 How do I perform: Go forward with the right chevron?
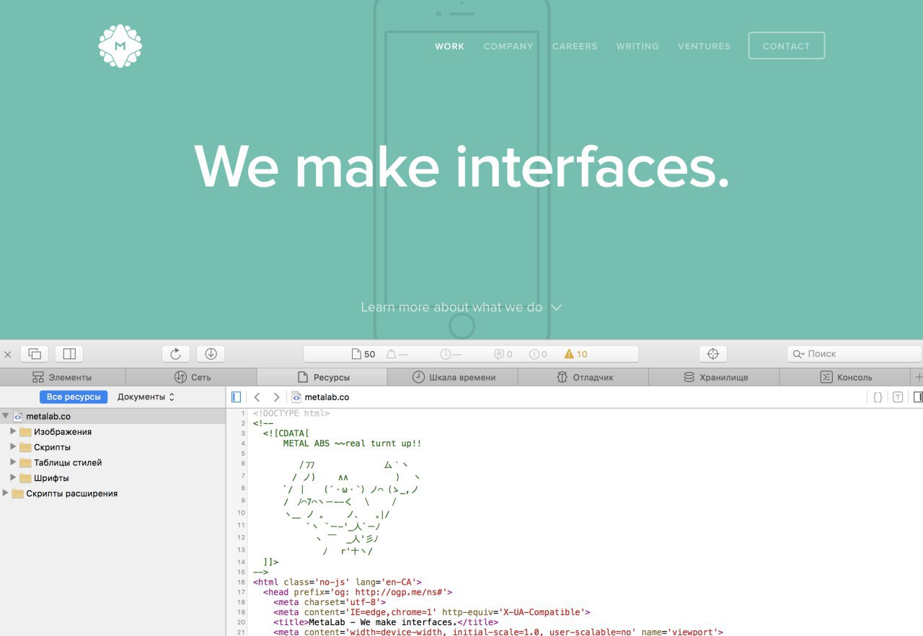point(276,397)
